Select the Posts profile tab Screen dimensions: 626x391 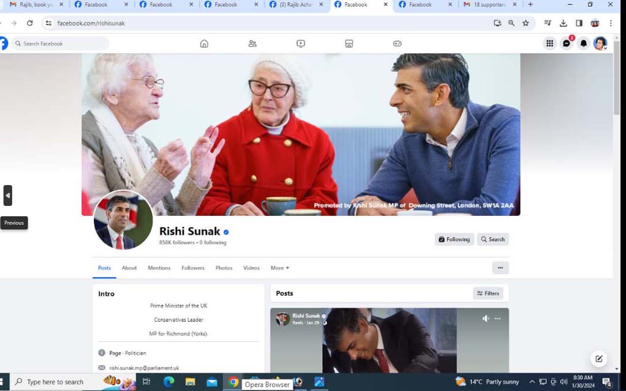point(104,268)
